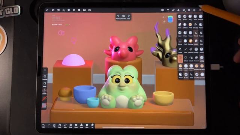Open the funnel topology menu in top bar
Screen dimensions: 240x135
tap(168, 10)
